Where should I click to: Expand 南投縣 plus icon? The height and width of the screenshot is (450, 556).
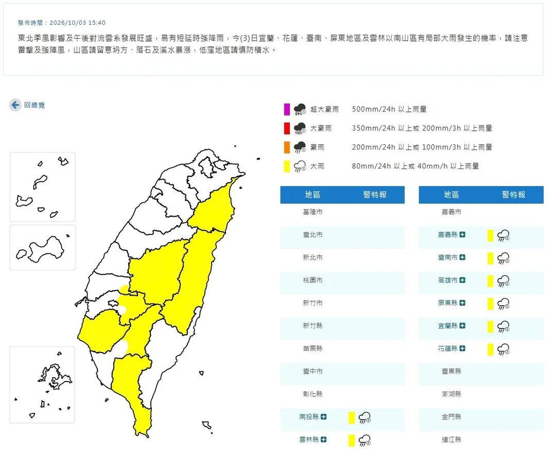point(323,417)
